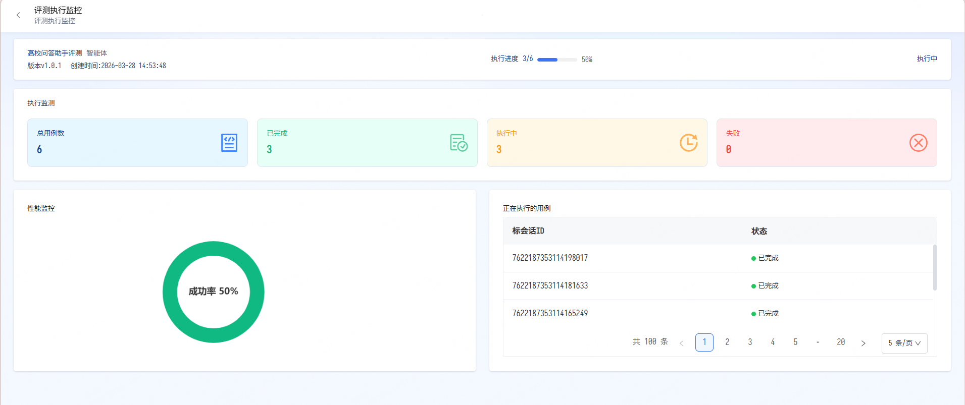
Task: Click the 已完成 status of row 7622187353114198017
Action: (x=765, y=258)
